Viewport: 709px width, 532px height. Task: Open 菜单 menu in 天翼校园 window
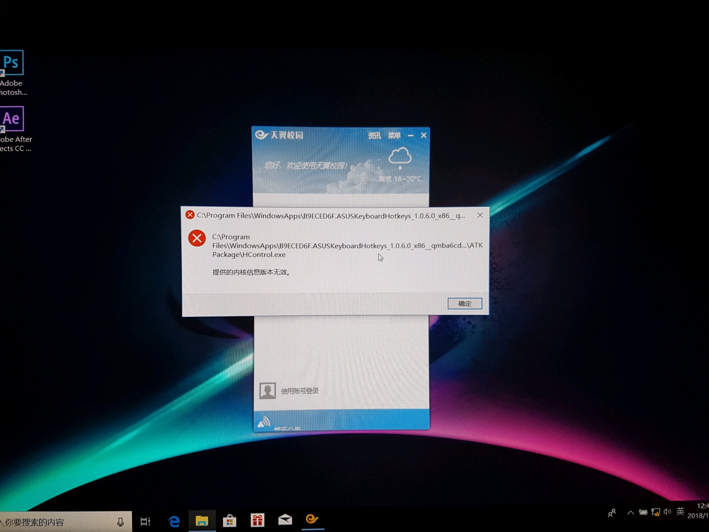[394, 135]
